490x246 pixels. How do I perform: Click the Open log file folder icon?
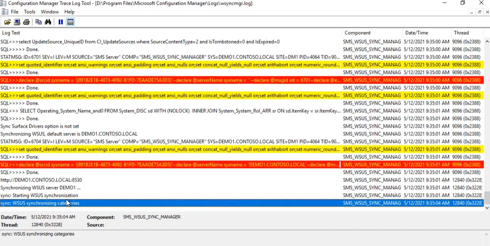point(7,22)
